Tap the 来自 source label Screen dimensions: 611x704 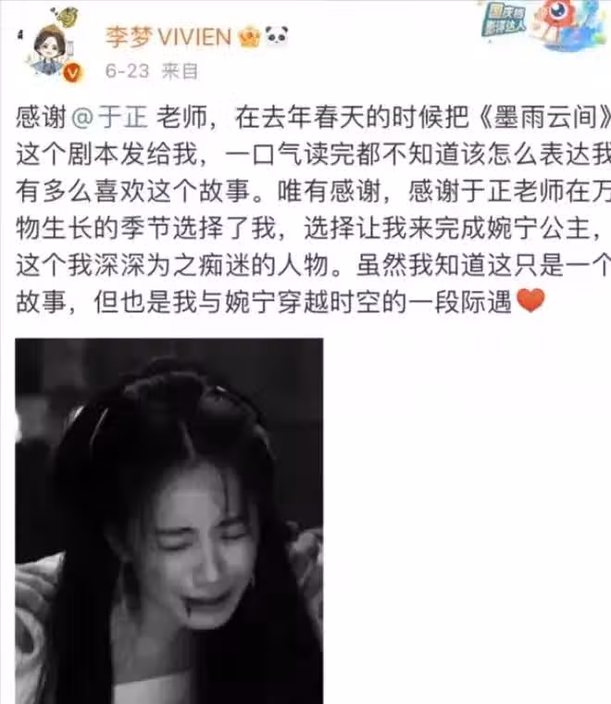pos(180,71)
